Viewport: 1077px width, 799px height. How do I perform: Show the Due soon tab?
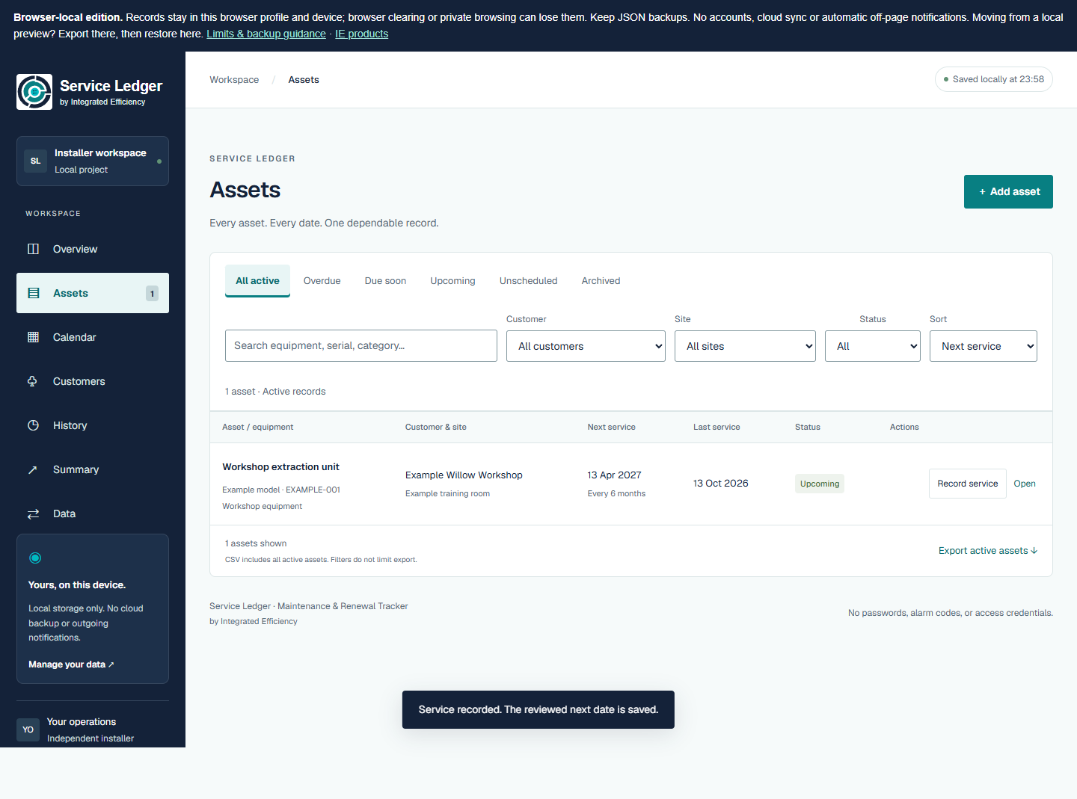coord(386,281)
